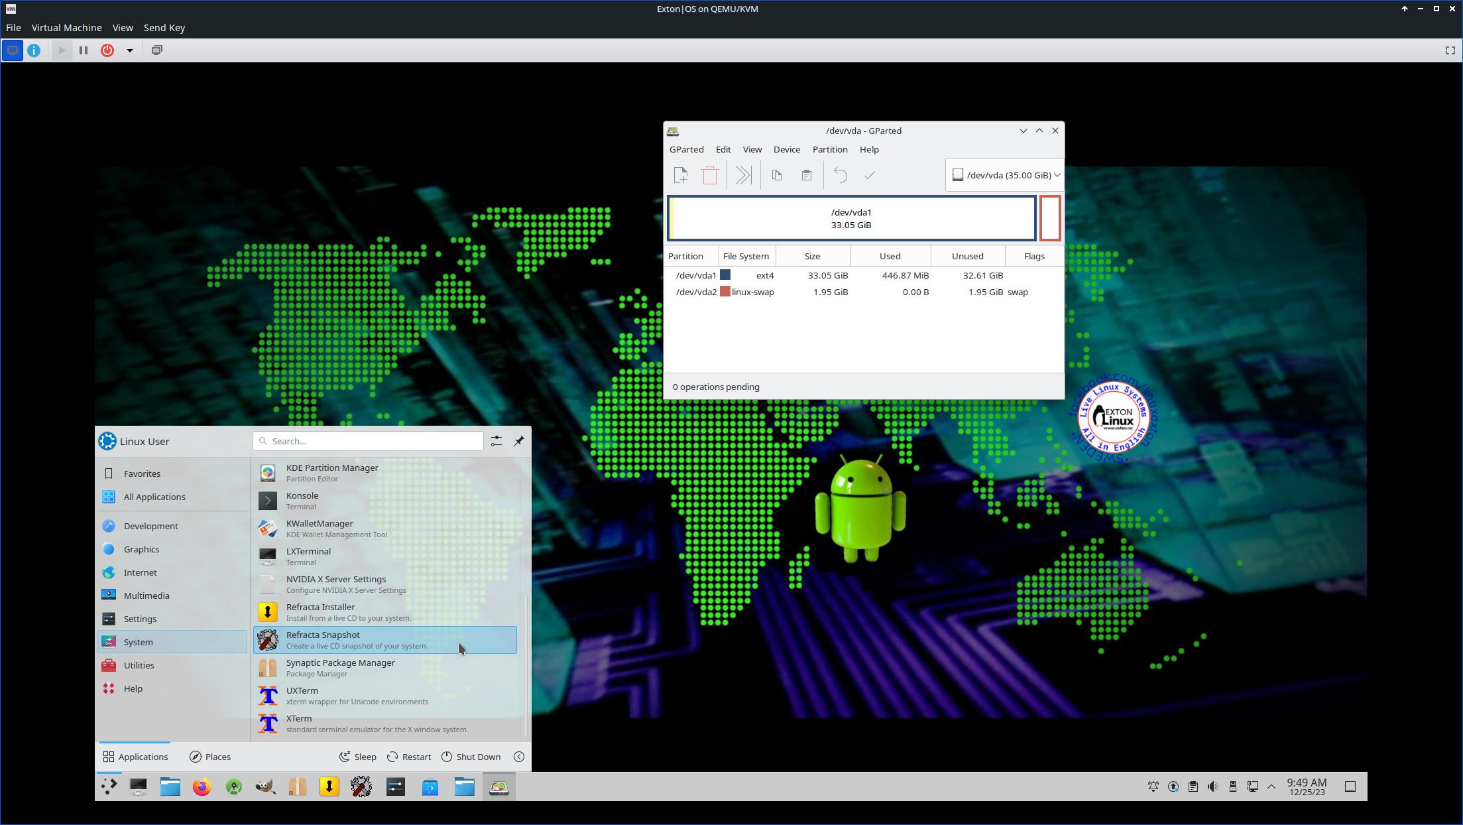
Task: Click the launcher application list scrollbar
Action: [526, 665]
